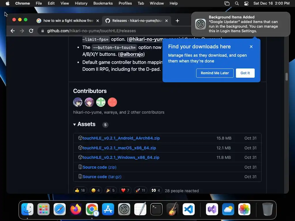This screenshot has width=295, height=221.
Task: Open the Profiles menu
Action: click(125, 3)
